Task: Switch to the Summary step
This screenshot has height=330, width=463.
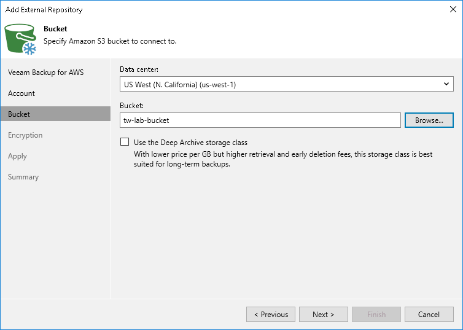Action: pyautogui.click(x=23, y=177)
